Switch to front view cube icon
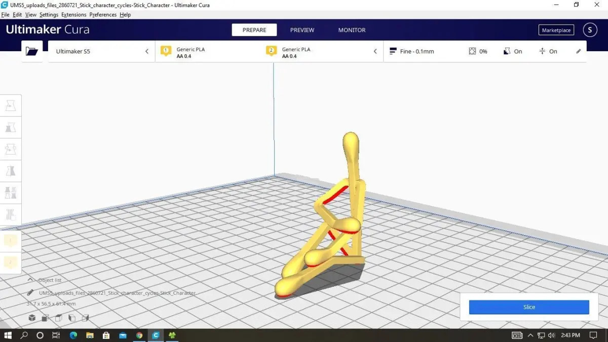This screenshot has width=608, height=342. click(45, 318)
